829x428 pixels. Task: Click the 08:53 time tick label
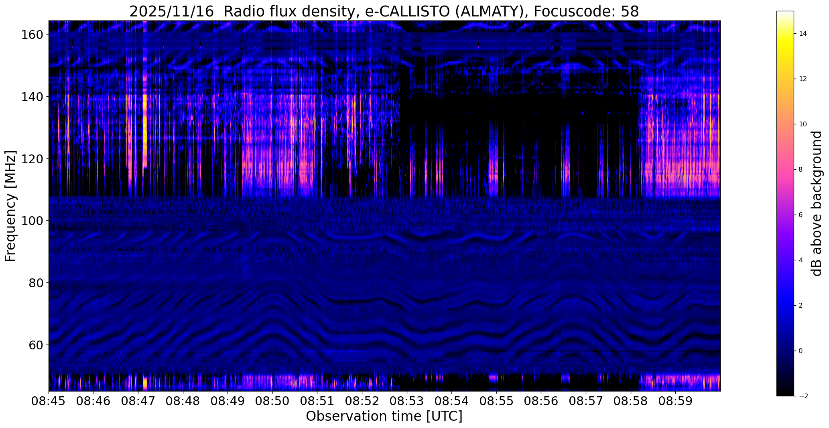coord(407,402)
